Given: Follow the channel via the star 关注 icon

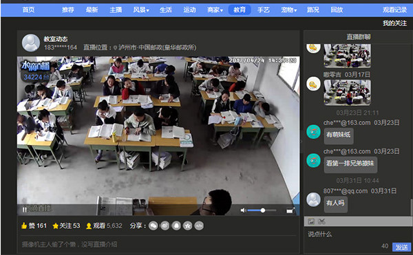Looking at the screenshot, I should pyautogui.click(x=55, y=226).
